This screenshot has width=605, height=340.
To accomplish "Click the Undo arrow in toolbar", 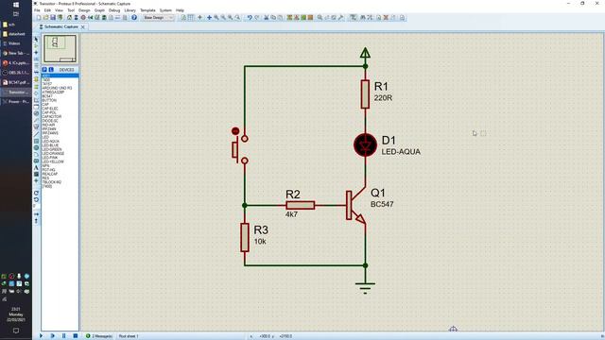I will (250, 17).
